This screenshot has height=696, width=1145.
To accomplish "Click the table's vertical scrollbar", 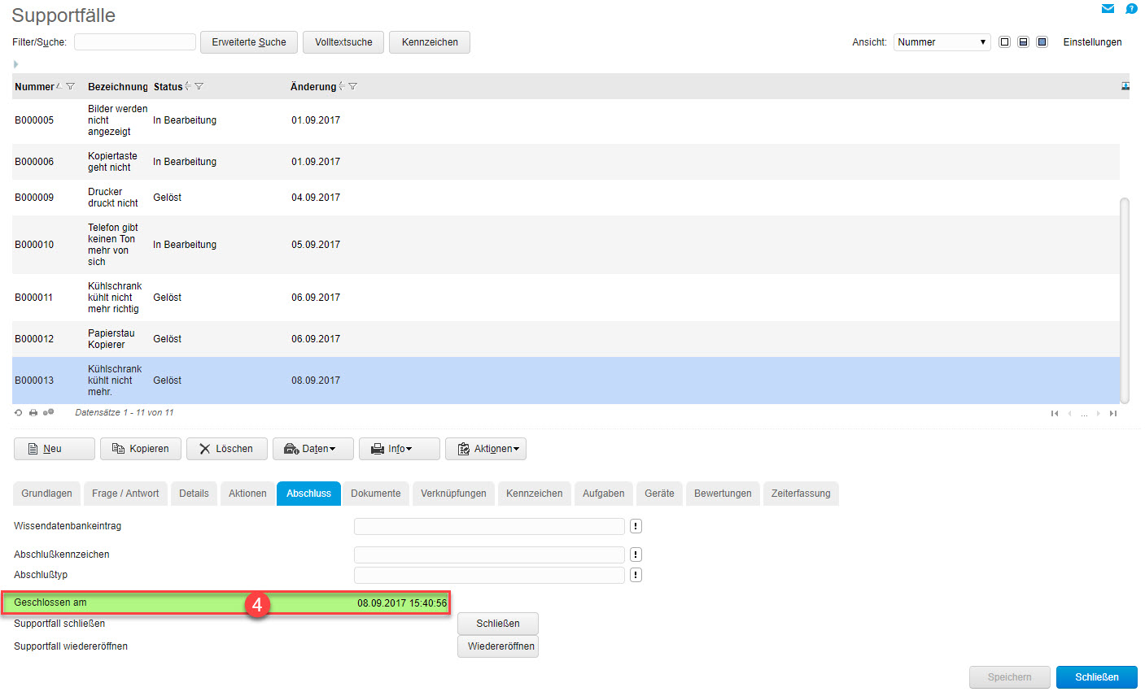I will coord(1125,300).
